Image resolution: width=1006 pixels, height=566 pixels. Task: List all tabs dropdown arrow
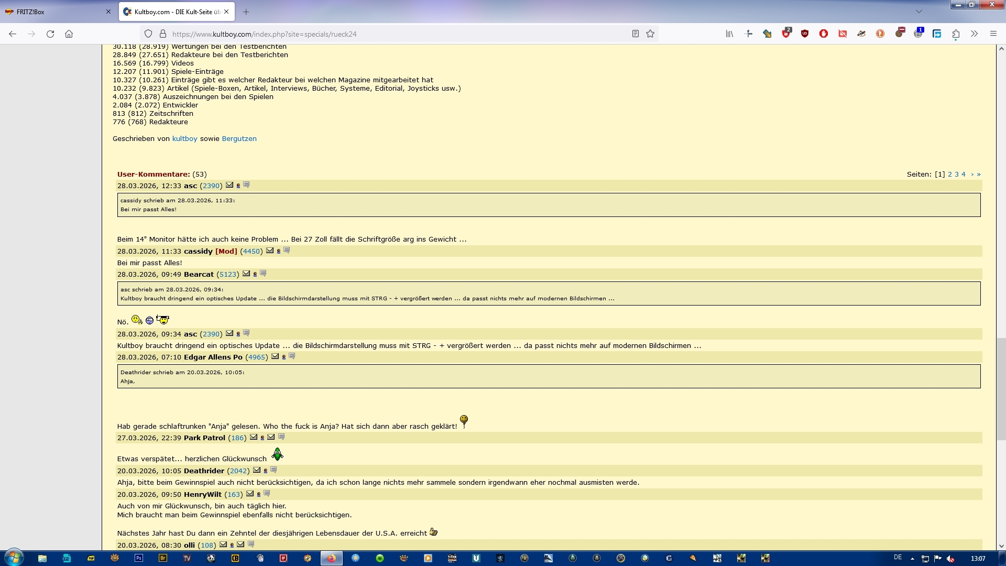[x=918, y=12]
